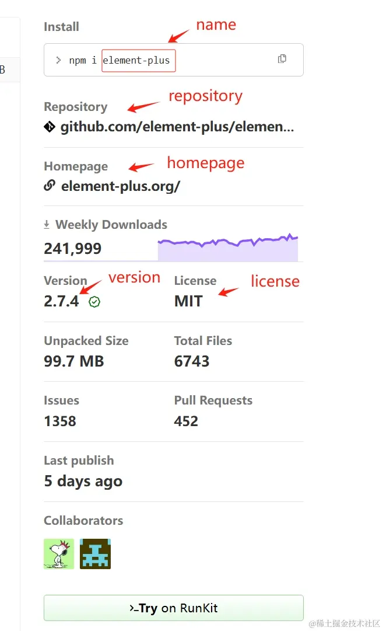Click the 1358 issues count
The height and width of the screenshot is (631, 383).
click(x=60, y=421)
